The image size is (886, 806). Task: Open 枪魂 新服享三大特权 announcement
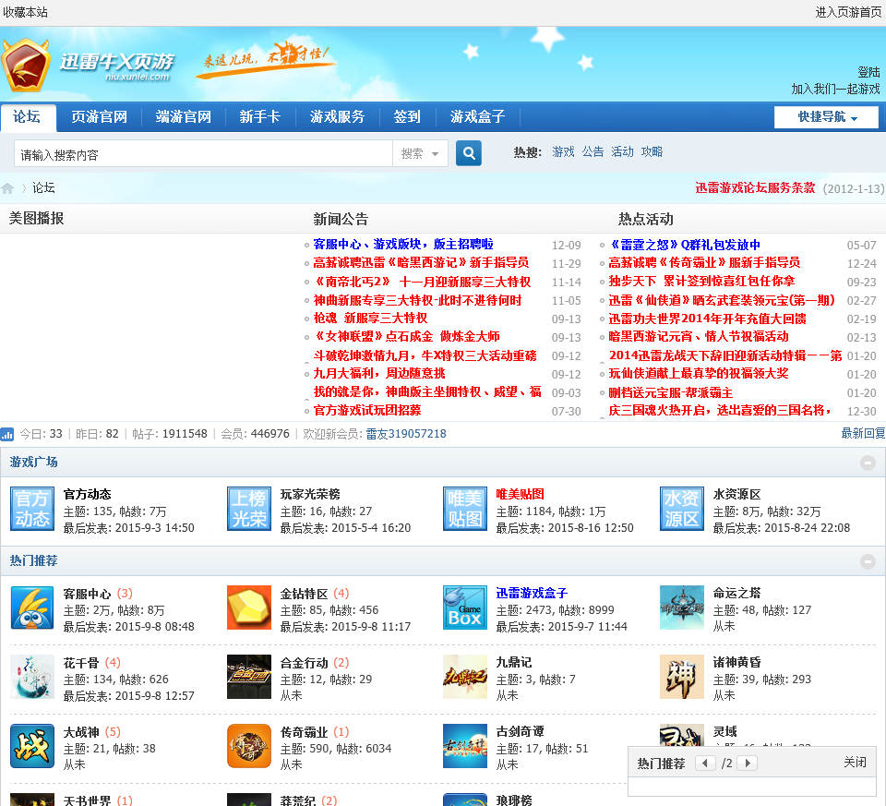click(x=370, y=318)
